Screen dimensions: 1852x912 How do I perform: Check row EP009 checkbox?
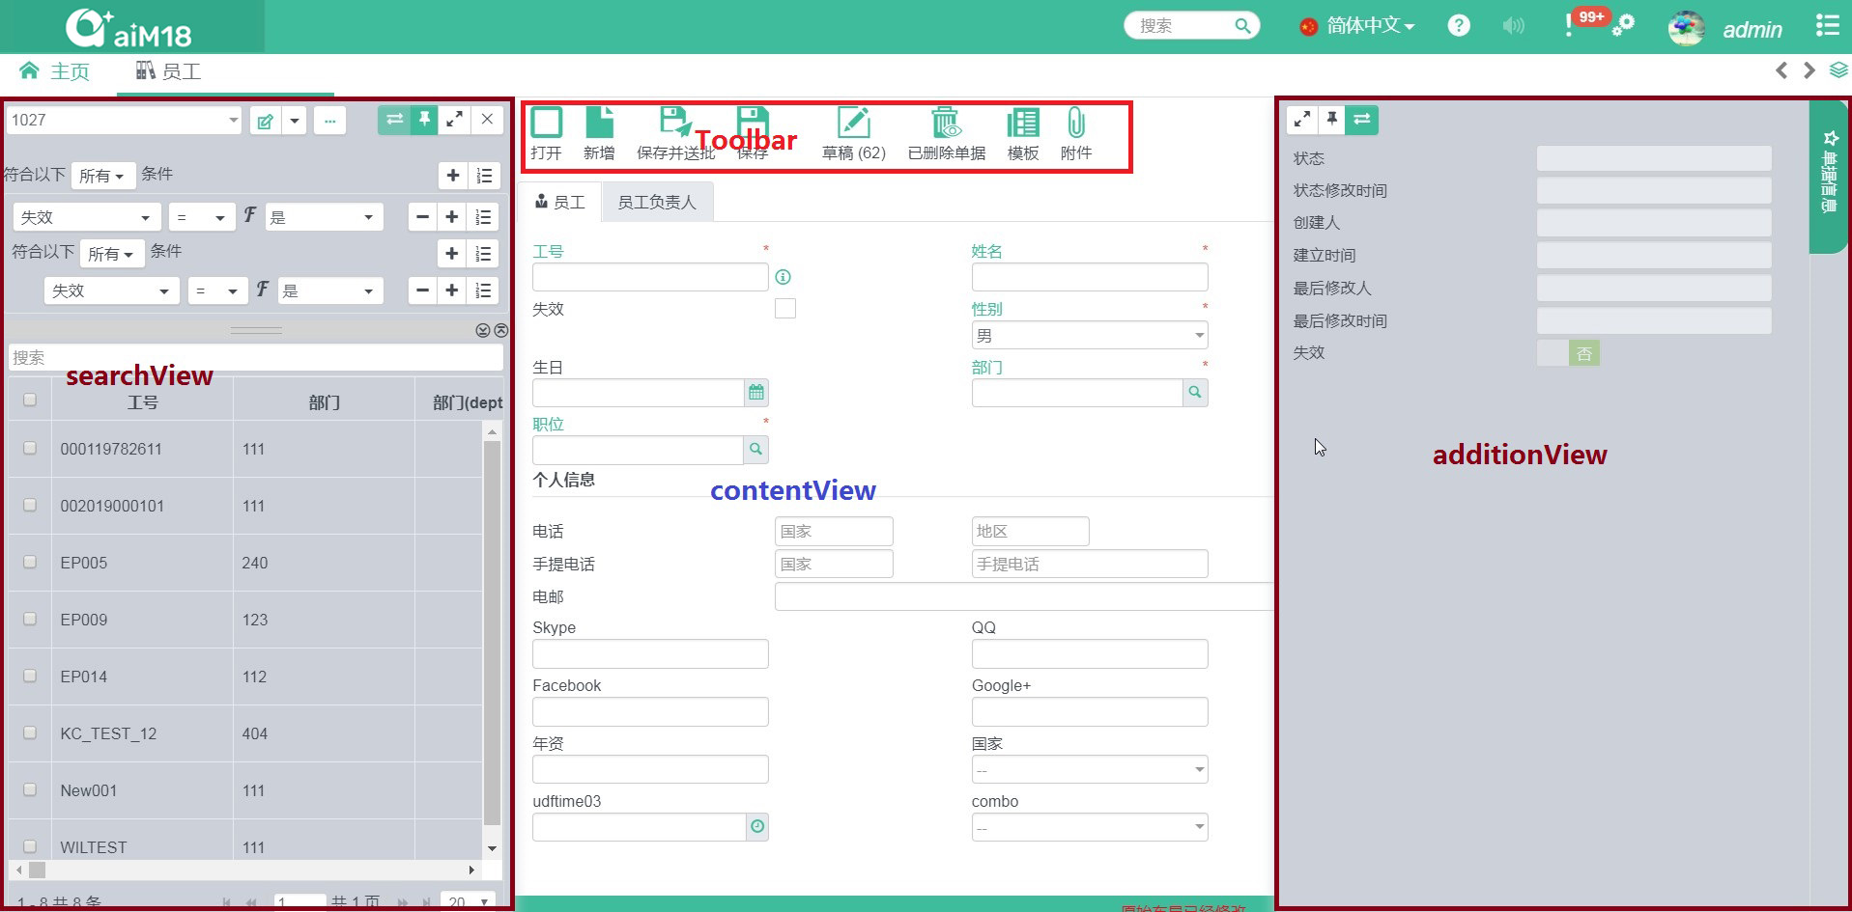pyautogui.click(x=30, y=619)
